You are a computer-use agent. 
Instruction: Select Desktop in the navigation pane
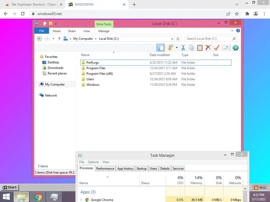coord(53,62)
